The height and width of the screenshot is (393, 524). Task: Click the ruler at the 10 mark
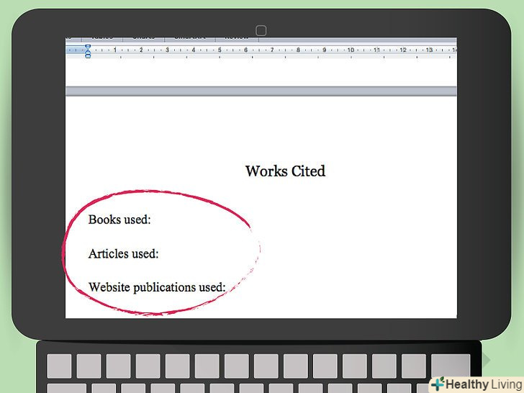[x=351, y=50]
